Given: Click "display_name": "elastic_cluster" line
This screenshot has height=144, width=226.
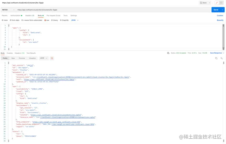Looking at the screenshot, I should coord(32,103).
